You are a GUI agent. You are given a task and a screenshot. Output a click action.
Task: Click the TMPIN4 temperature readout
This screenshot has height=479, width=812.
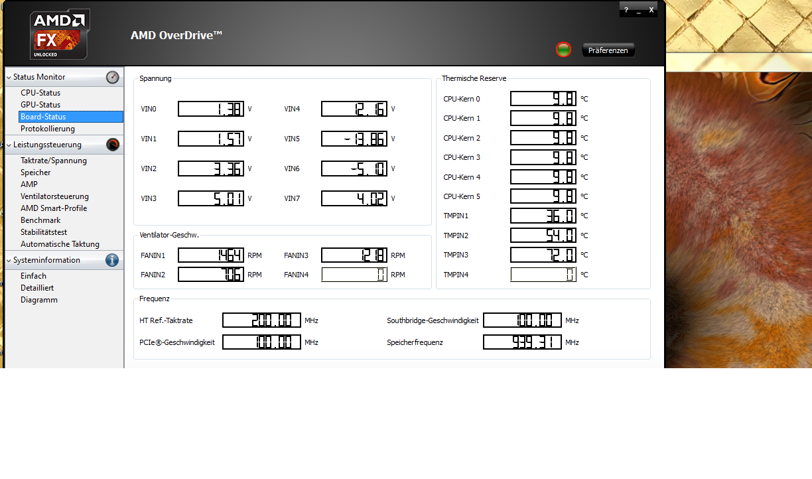(543, 275)
